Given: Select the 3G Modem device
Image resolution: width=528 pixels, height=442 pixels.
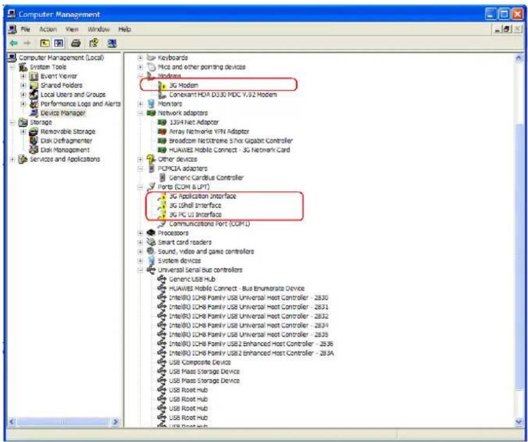Looking at the screenshot, I should (183, 85).
